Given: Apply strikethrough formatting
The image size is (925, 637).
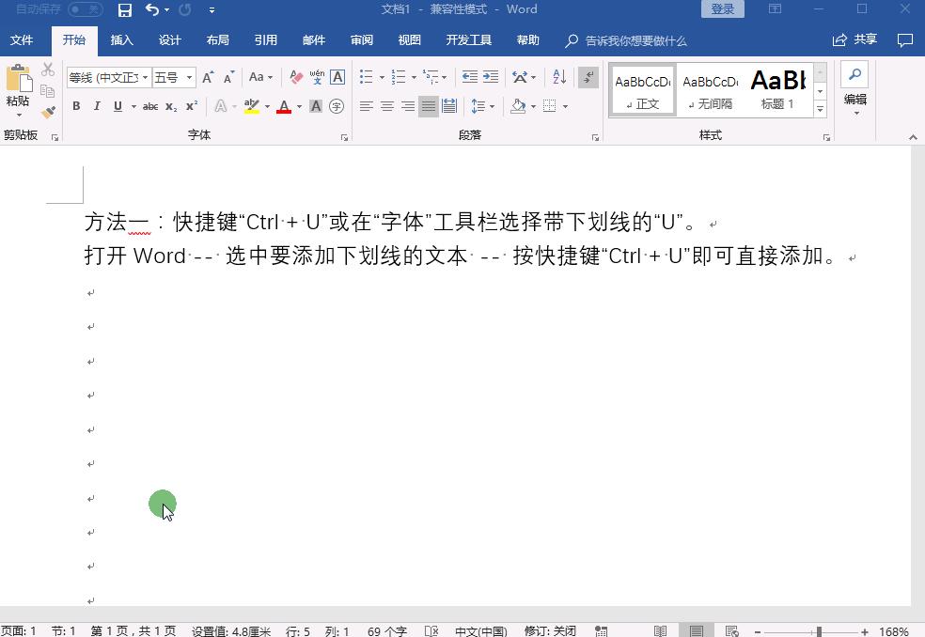Looking at the screenshot, I should tap(150, 106).
